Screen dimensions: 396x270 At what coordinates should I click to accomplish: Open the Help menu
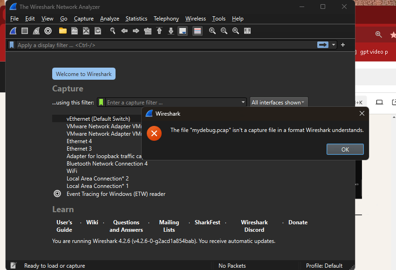238,19
